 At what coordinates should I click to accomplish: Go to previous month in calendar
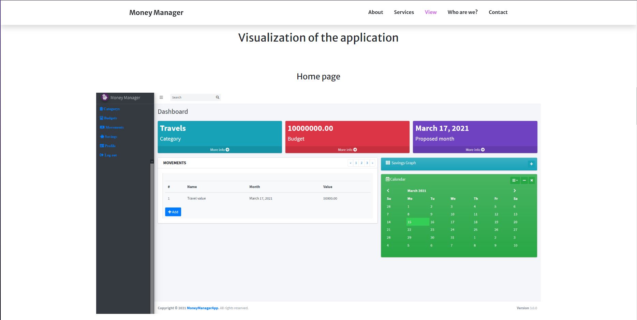pyautogui.click(x=388, y=191)
